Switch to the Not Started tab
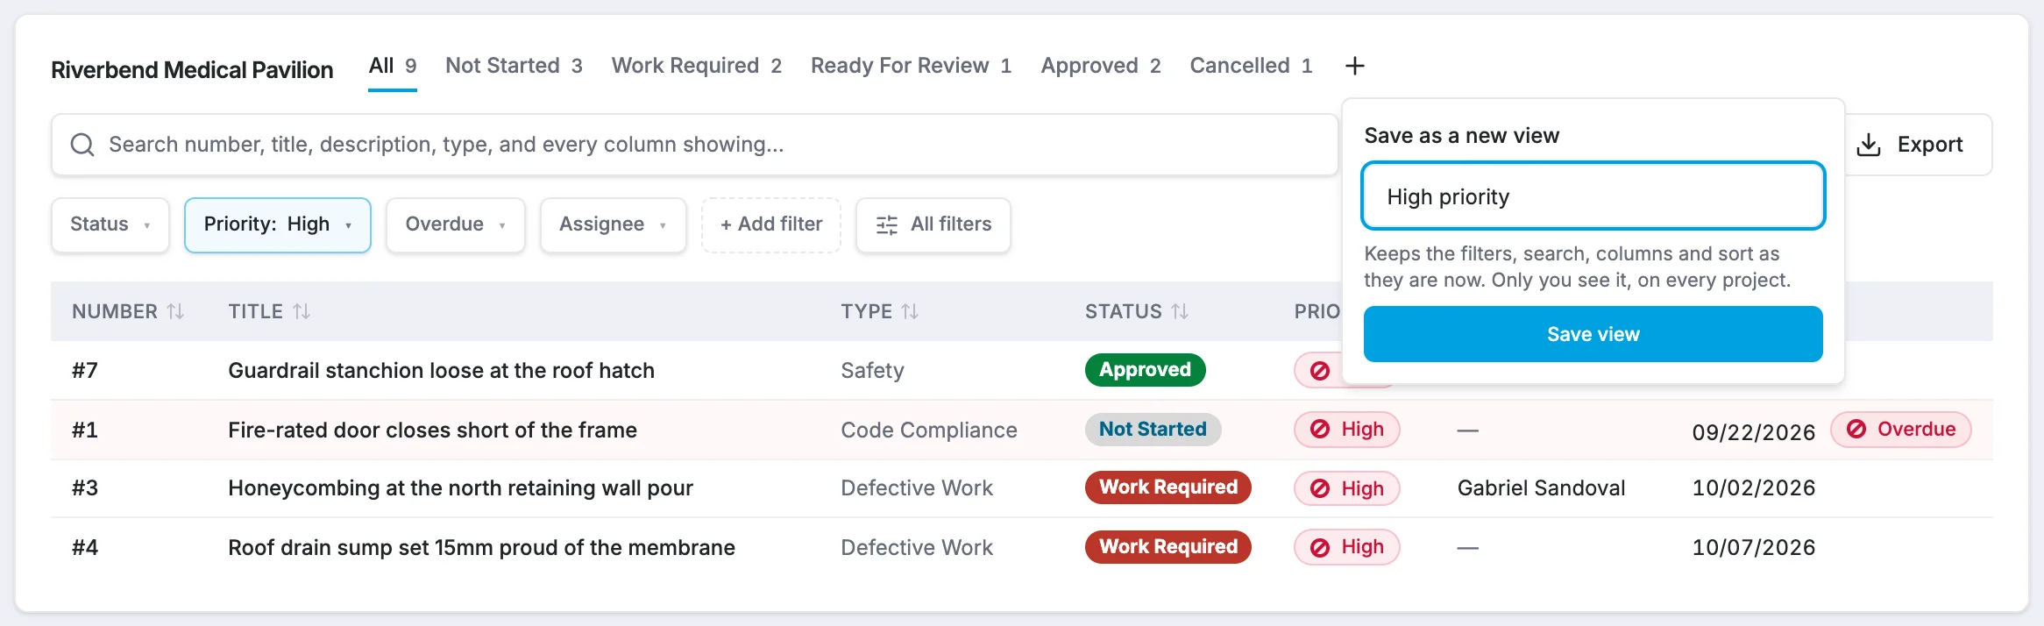 (514, 66)
